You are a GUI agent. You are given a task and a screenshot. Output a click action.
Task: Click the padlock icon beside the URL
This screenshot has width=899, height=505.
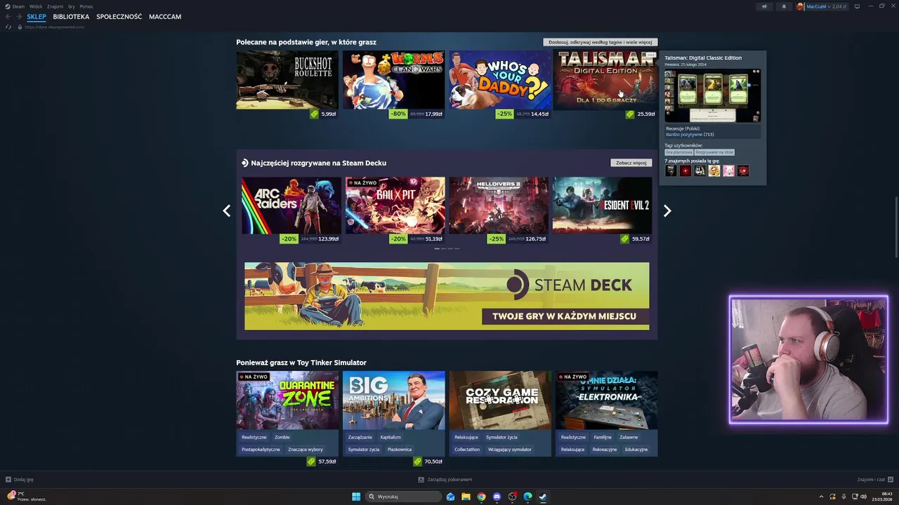[x=20, y=27]
